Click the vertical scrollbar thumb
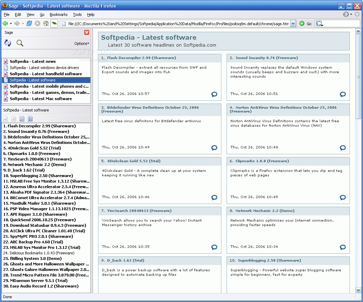The image size is (363, 302). [x=359, y=77]
